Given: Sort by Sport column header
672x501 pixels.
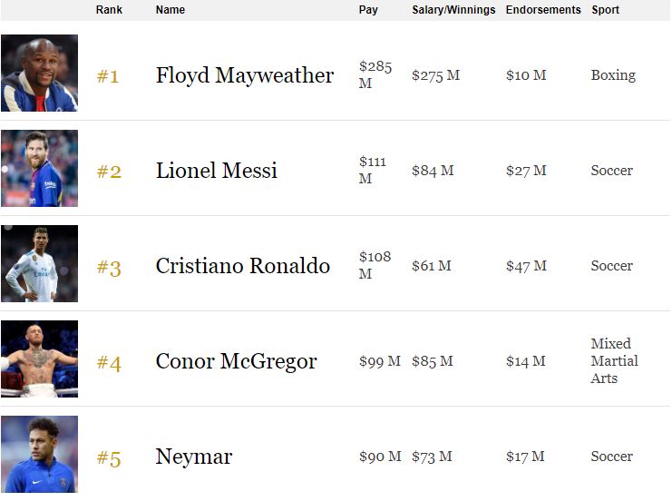Looking at the screenshot, I should pos(605,9).
